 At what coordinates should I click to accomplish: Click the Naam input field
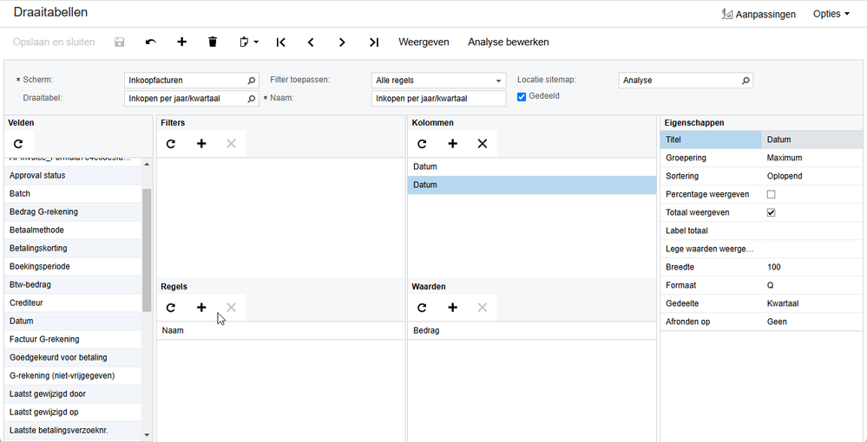coord(438,99)
